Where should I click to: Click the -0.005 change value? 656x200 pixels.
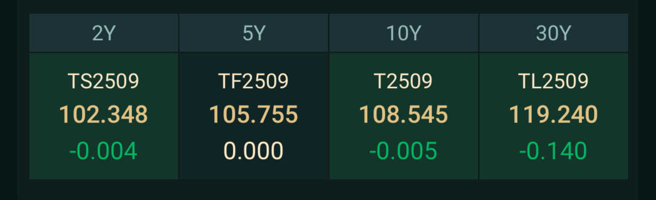[x=404, y=151]
